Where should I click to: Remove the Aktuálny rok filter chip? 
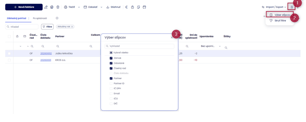click(72, 26)
